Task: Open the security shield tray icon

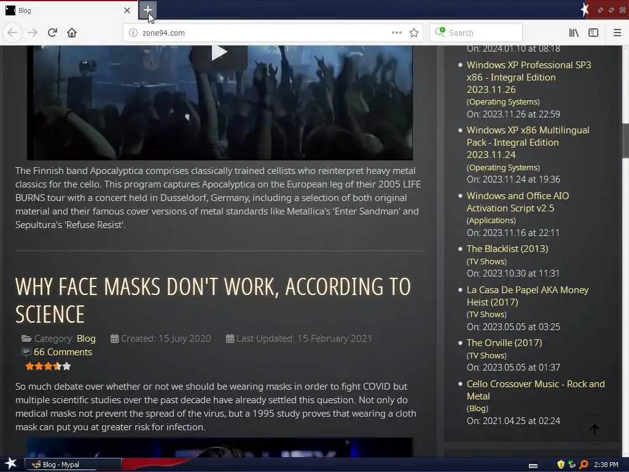Action: pyautogui.click(x=561, y=465)
